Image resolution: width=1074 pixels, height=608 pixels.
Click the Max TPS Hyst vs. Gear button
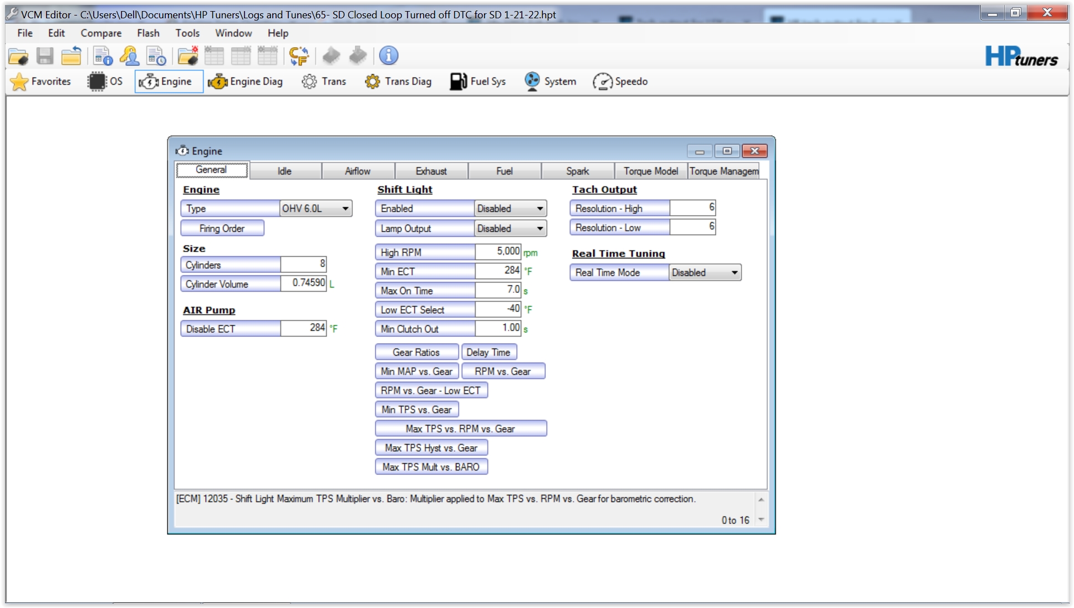431,448
